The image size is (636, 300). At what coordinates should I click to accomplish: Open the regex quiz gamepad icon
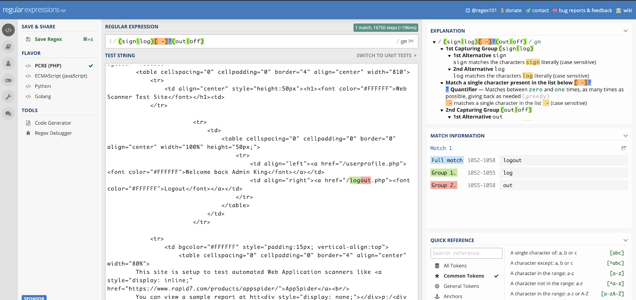tap(8, 80)
